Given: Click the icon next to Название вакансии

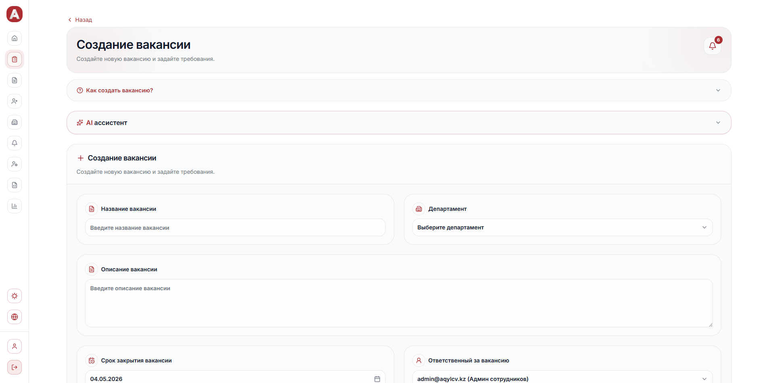Looking at the screenshot, I should [x=92, y=209].
